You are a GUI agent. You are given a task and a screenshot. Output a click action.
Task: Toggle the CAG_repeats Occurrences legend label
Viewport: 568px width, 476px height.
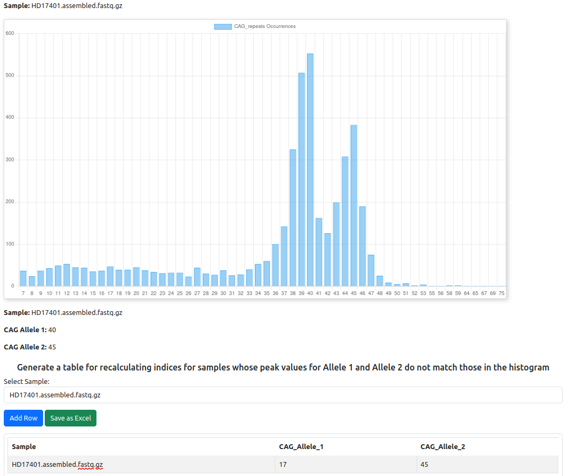pyautogui.click(x=265, y=26)
